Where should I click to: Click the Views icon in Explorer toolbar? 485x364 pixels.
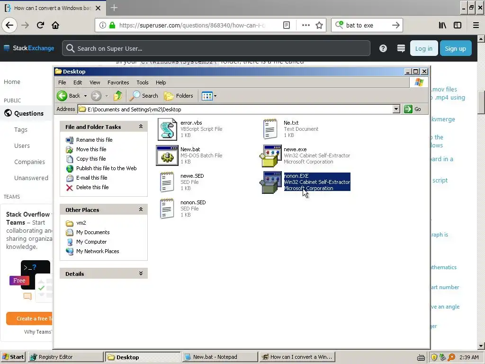tap(207, 96)
